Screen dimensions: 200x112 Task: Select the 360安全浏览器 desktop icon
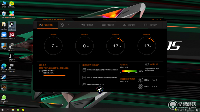click(4, 99)
